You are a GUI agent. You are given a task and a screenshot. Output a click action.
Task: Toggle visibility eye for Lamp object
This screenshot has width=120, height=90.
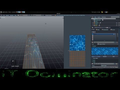pos(116,24)
